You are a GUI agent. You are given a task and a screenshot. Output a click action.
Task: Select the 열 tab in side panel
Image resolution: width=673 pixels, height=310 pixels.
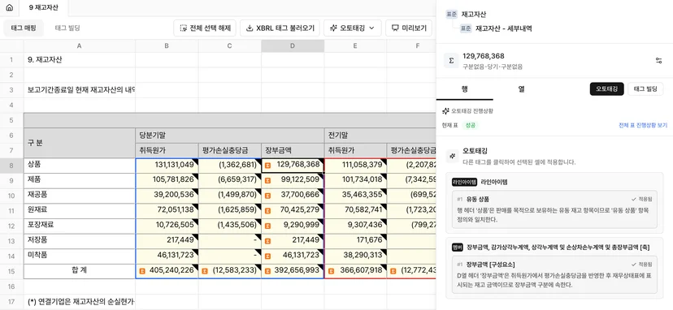[x=521, y=88]
